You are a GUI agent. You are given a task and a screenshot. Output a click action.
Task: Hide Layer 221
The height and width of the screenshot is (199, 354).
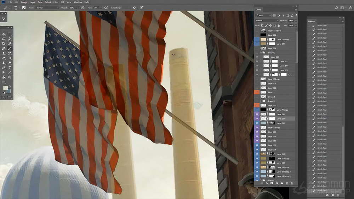coord(257,61)
